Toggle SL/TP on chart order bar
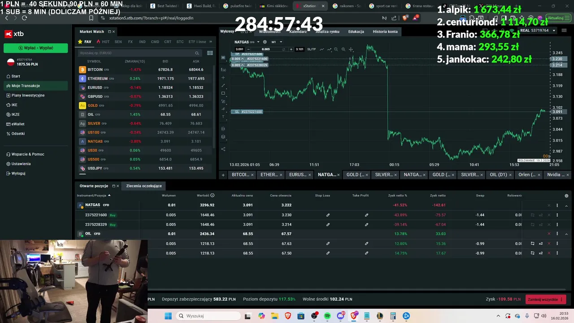Screen dimensions: 574x323 point(311,49)
